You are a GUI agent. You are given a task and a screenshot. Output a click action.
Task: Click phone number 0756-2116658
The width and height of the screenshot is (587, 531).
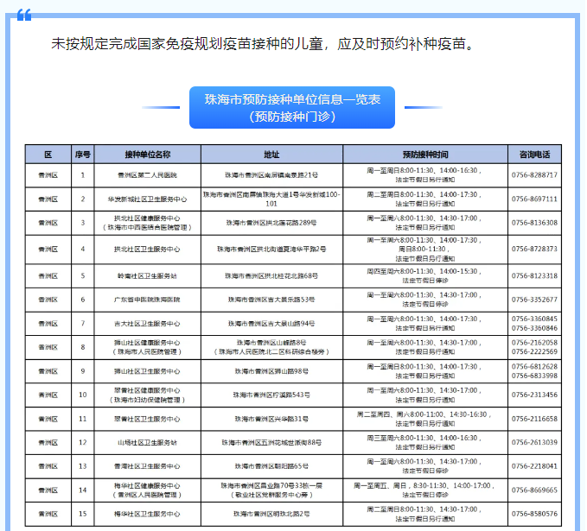(534, 419)
